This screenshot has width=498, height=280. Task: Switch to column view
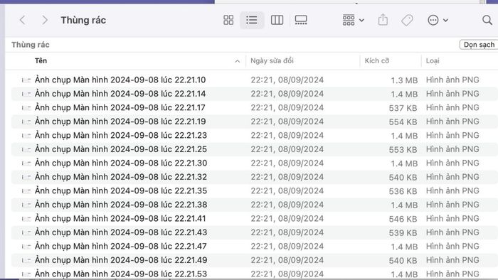(x=277, y=20)
